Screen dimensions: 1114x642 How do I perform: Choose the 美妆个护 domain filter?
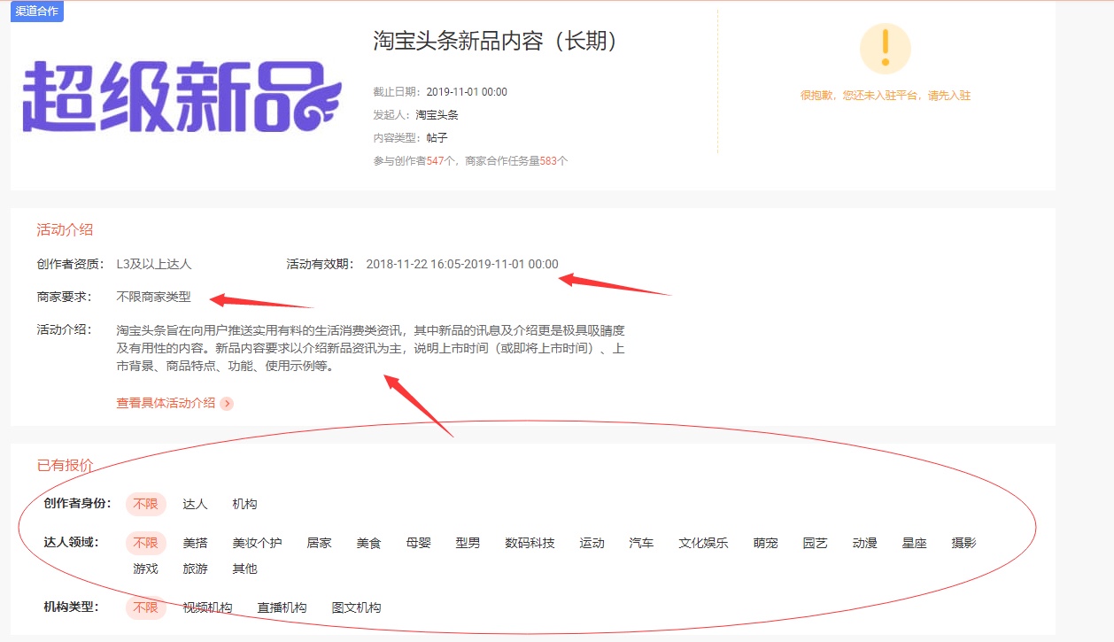point(257,543)
